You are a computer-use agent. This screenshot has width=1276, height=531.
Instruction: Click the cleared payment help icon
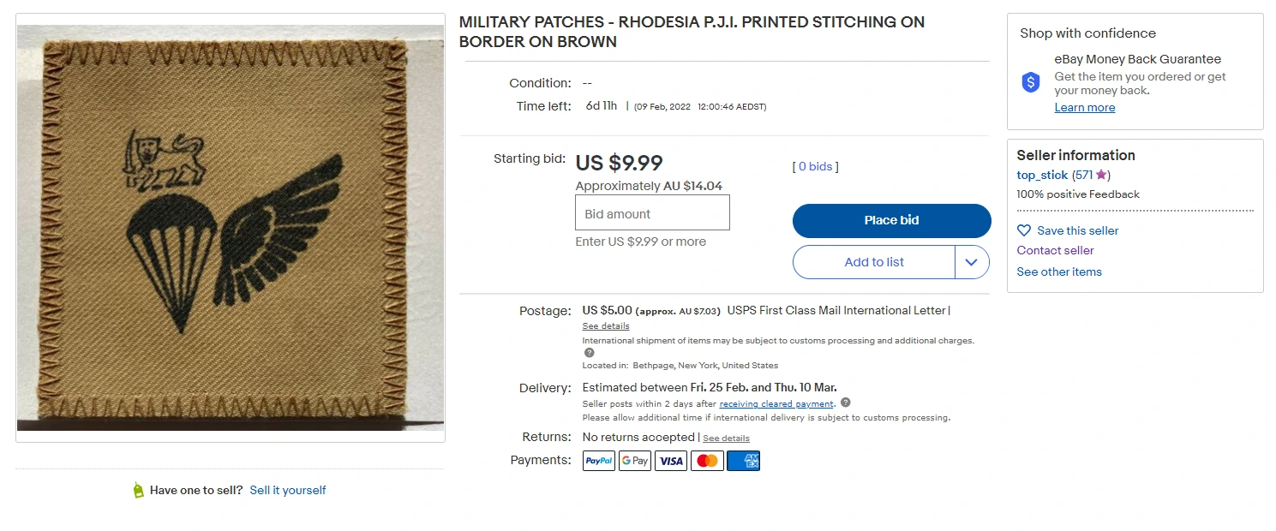[846, 403]
